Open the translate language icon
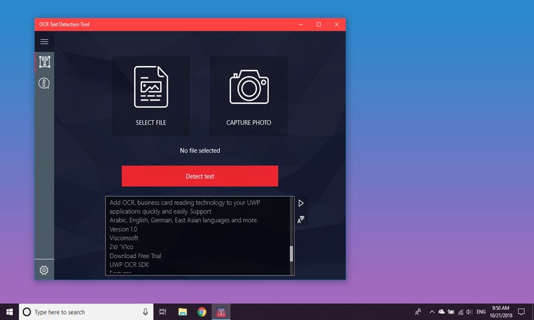534x320 pixels. pos(301,219)
